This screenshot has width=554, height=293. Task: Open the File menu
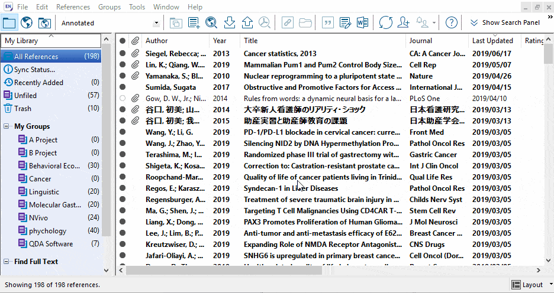[22, 6]
